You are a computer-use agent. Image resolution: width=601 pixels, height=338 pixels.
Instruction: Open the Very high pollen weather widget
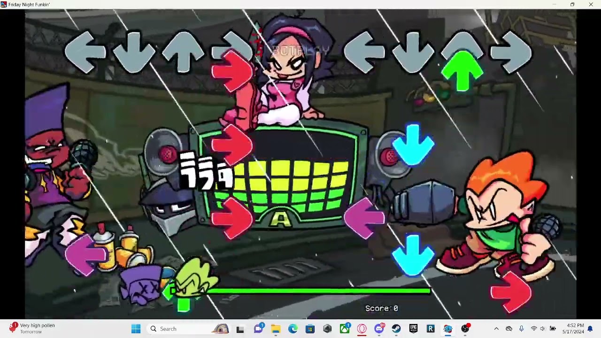[x=33, y=329]
